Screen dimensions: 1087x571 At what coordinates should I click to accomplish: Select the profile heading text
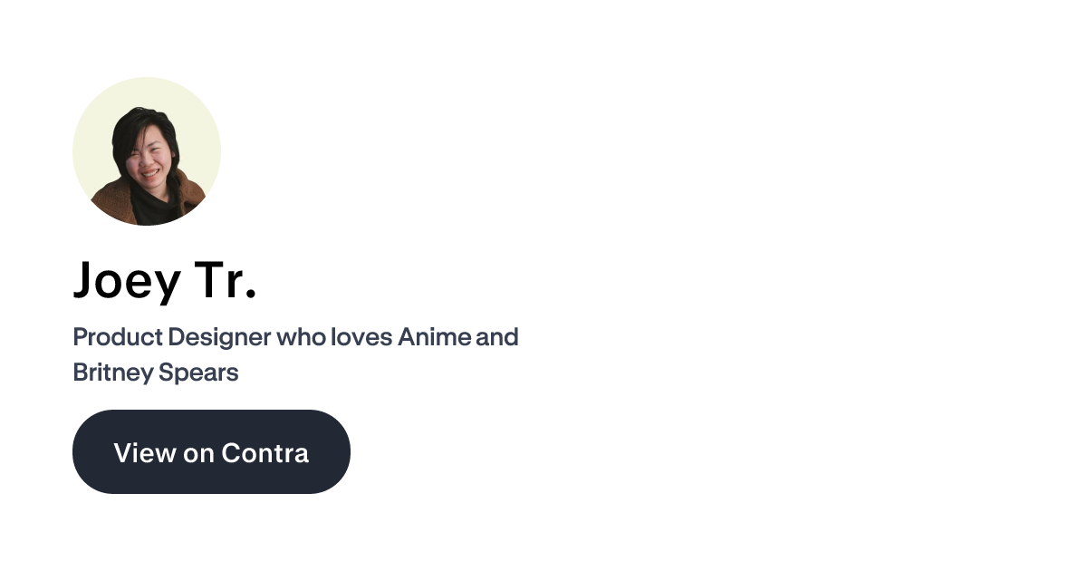pyautogui.click(x=165, y=280)
